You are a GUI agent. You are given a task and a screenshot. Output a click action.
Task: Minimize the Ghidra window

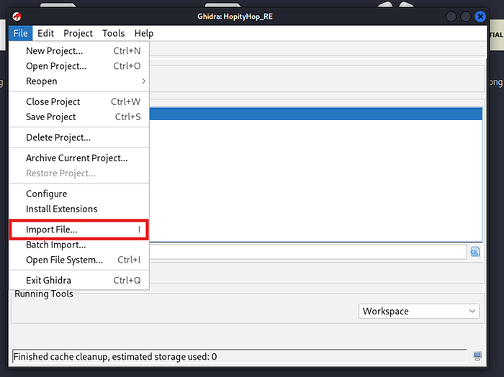tap(451, 17)
